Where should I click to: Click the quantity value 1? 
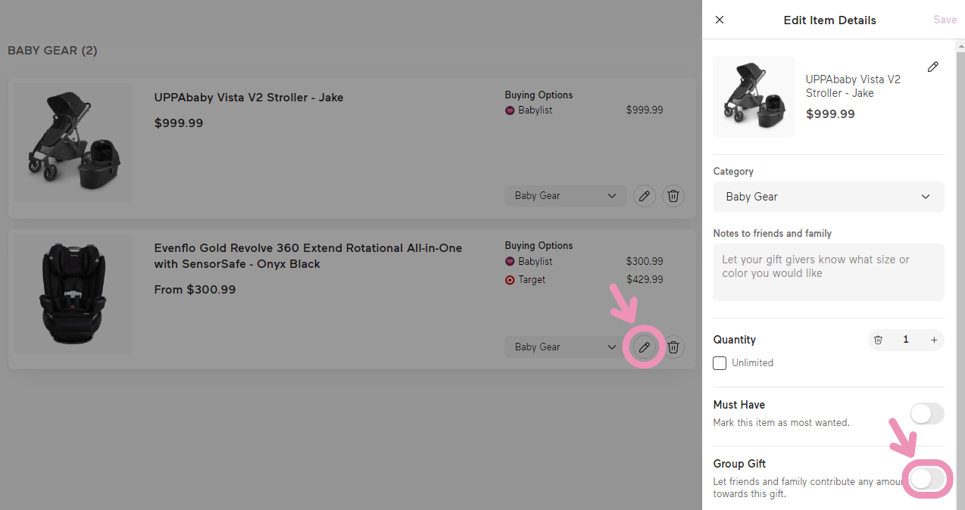906,340
